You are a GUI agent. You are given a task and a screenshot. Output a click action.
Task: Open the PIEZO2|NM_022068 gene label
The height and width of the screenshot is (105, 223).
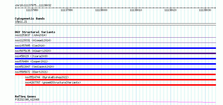coord(27,99)
